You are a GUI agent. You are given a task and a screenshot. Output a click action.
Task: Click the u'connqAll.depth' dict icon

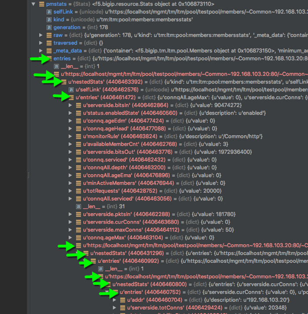coord(78,168)
